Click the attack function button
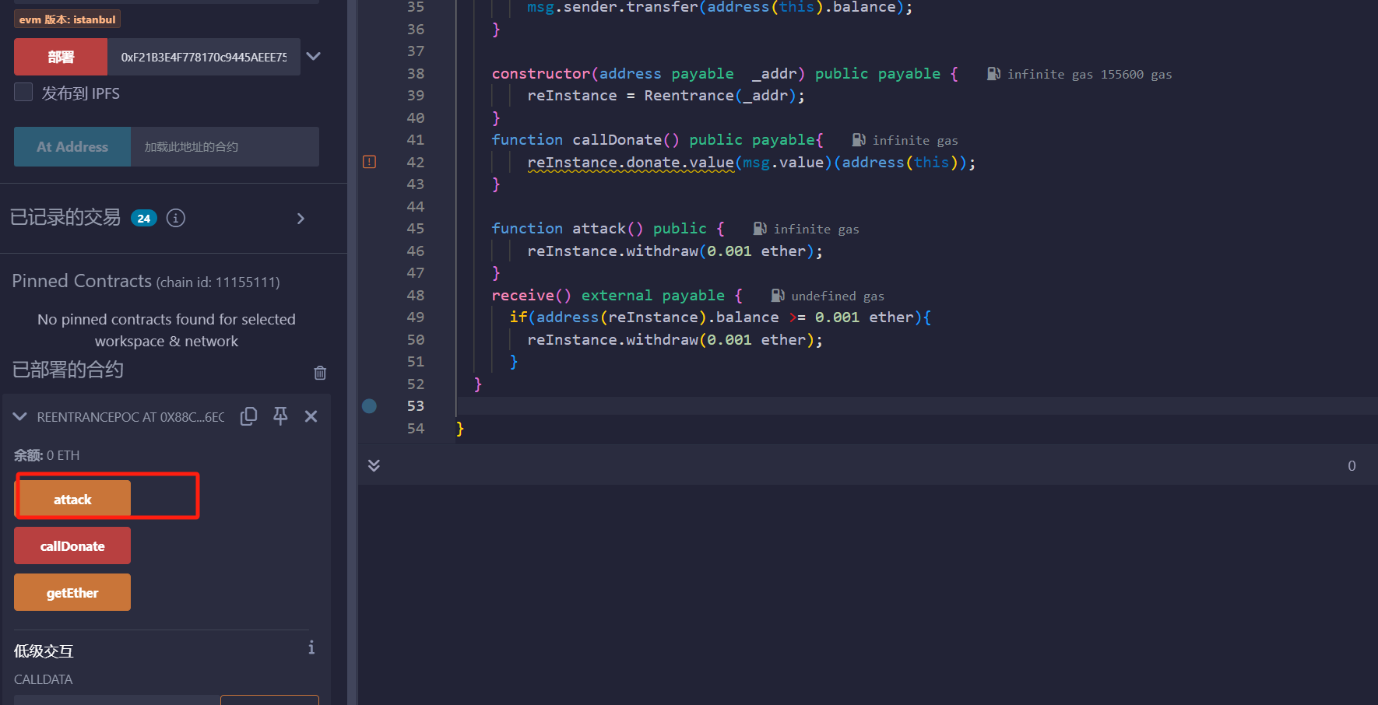1378x705 pixels. 72,499
